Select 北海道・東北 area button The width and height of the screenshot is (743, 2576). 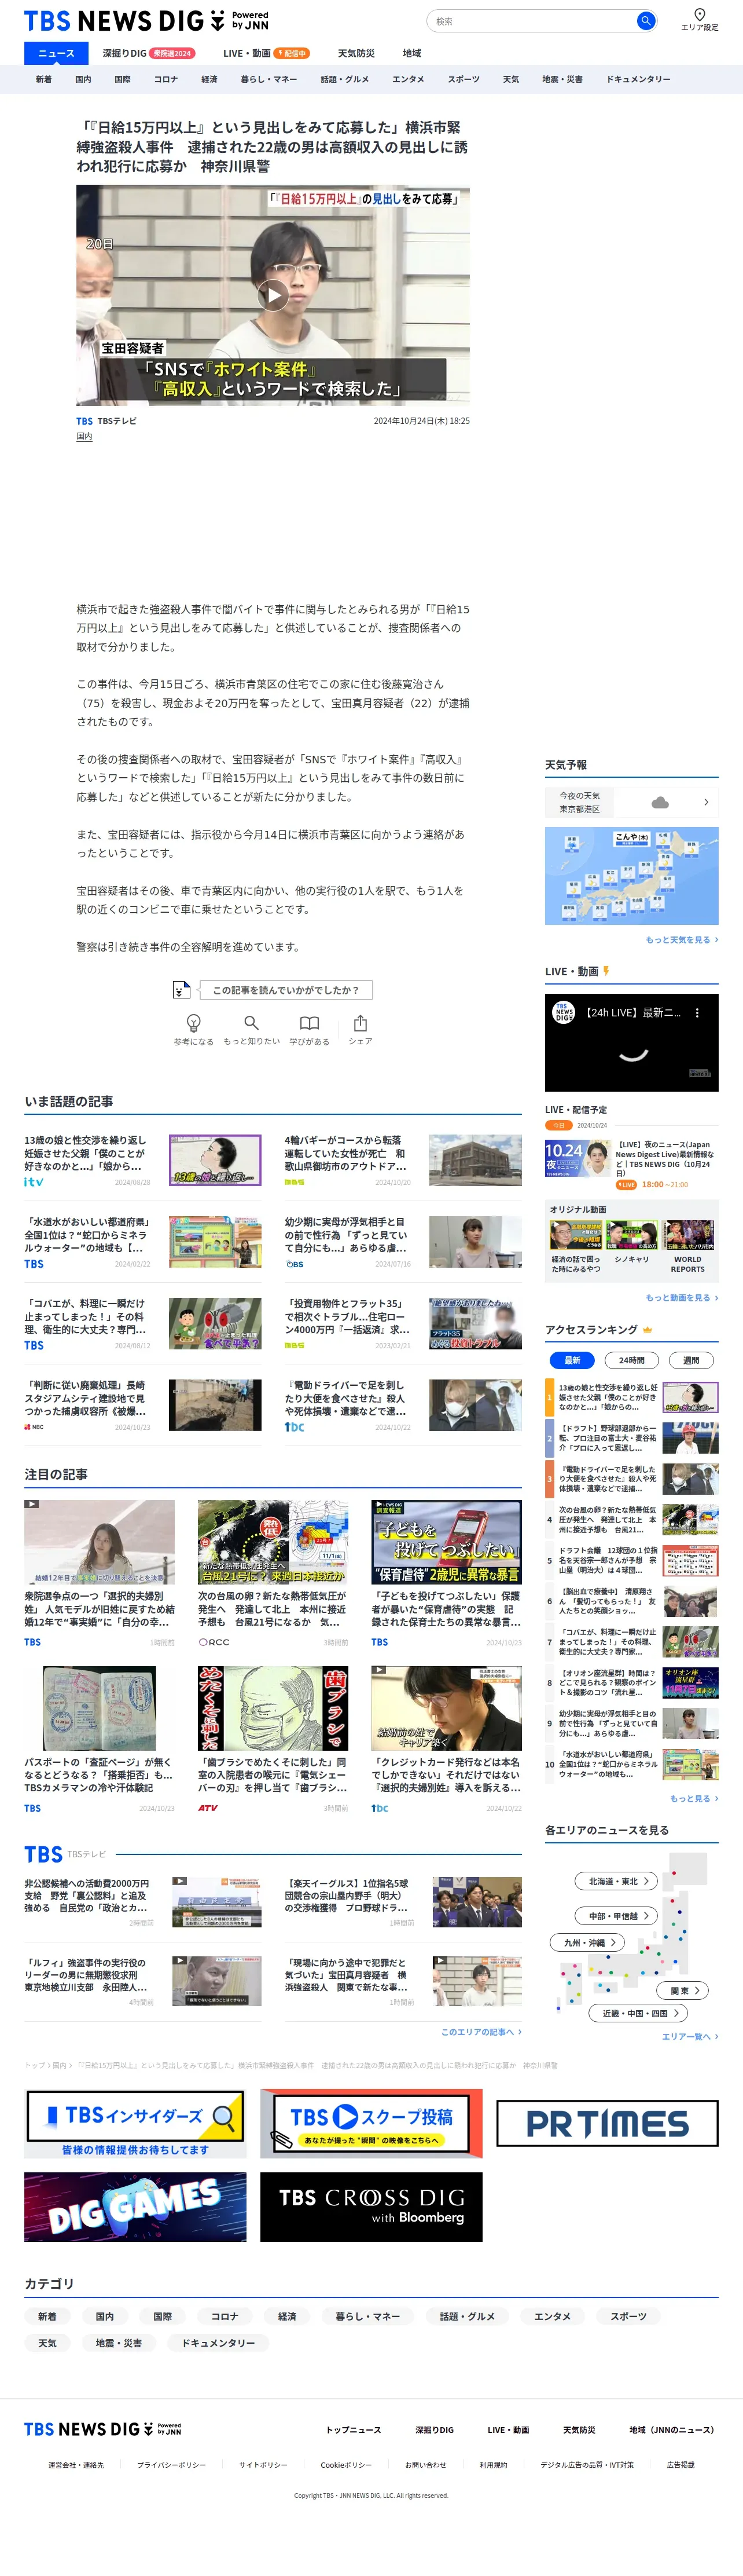coord(615,1881)
